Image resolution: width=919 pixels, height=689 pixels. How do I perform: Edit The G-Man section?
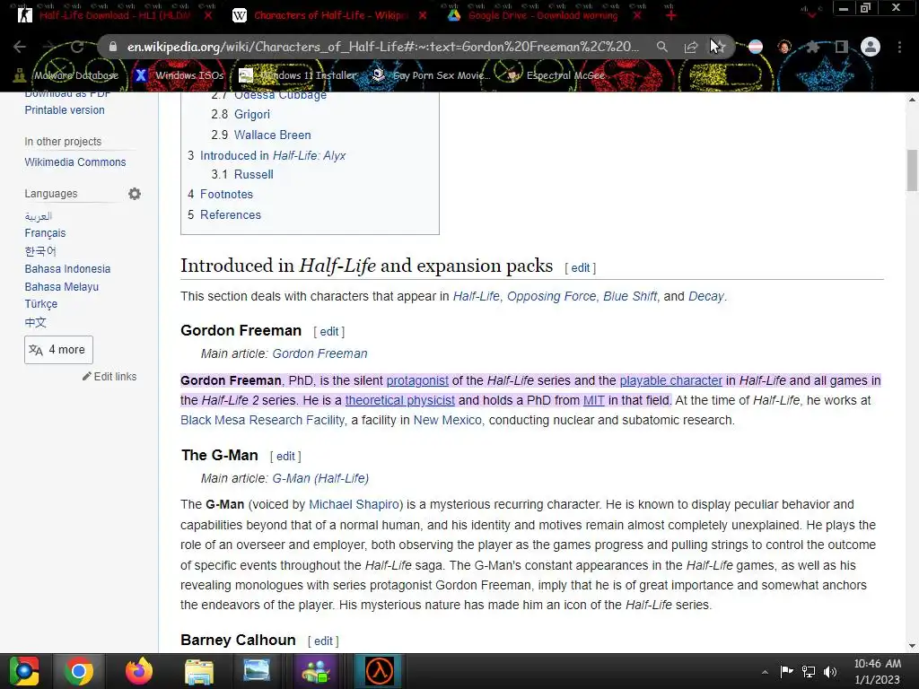click(285, 457)
